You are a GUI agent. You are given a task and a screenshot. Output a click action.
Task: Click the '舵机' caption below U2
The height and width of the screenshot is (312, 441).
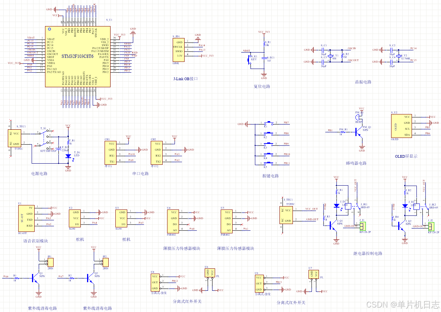click(80, 240)
